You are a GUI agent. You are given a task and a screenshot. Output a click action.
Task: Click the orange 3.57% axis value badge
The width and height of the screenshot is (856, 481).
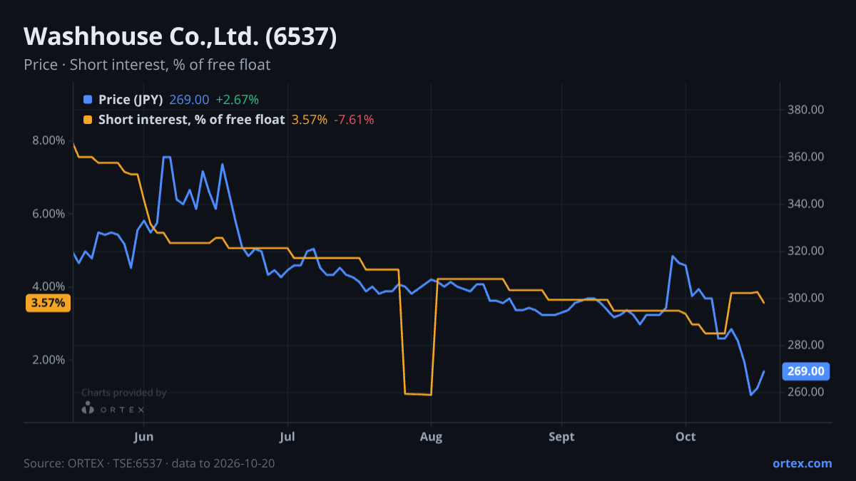[49, 303]
